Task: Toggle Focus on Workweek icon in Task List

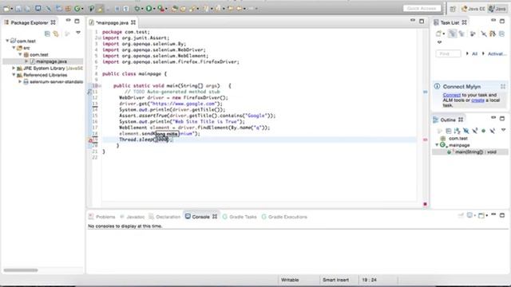Action: click(473, 33)
